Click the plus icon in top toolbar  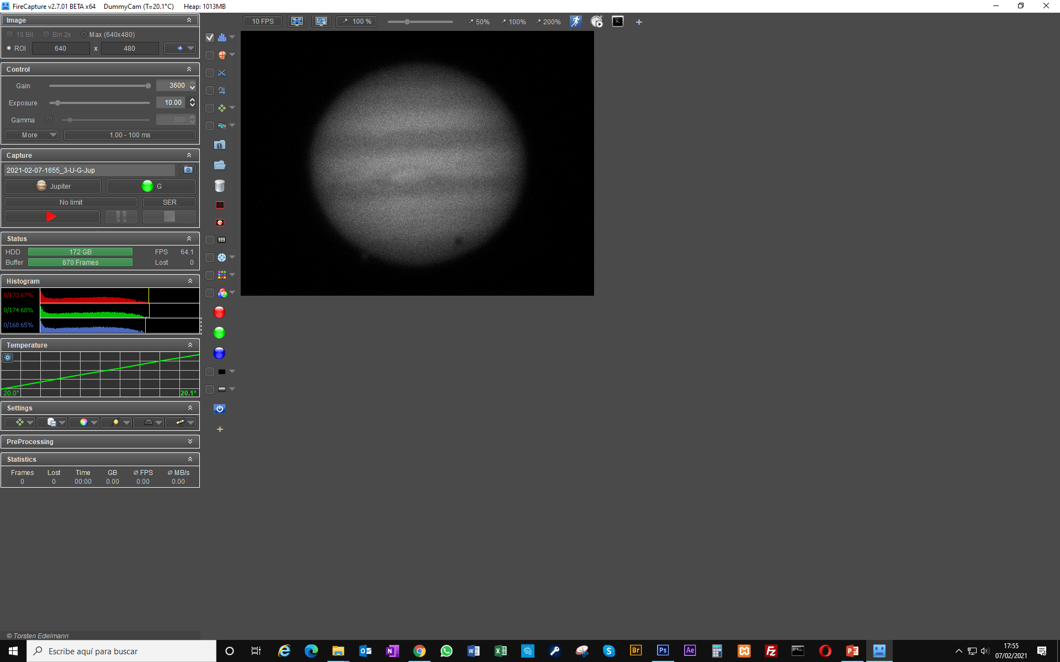point(639,22)
